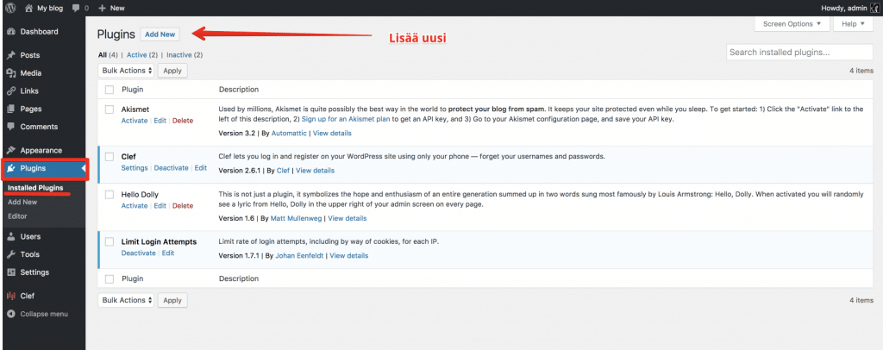Image resolution: width=883 pixels, height=350 pixels.
Task: Open Matt Mullenweg author link
Action: click(x=296, y=218)
